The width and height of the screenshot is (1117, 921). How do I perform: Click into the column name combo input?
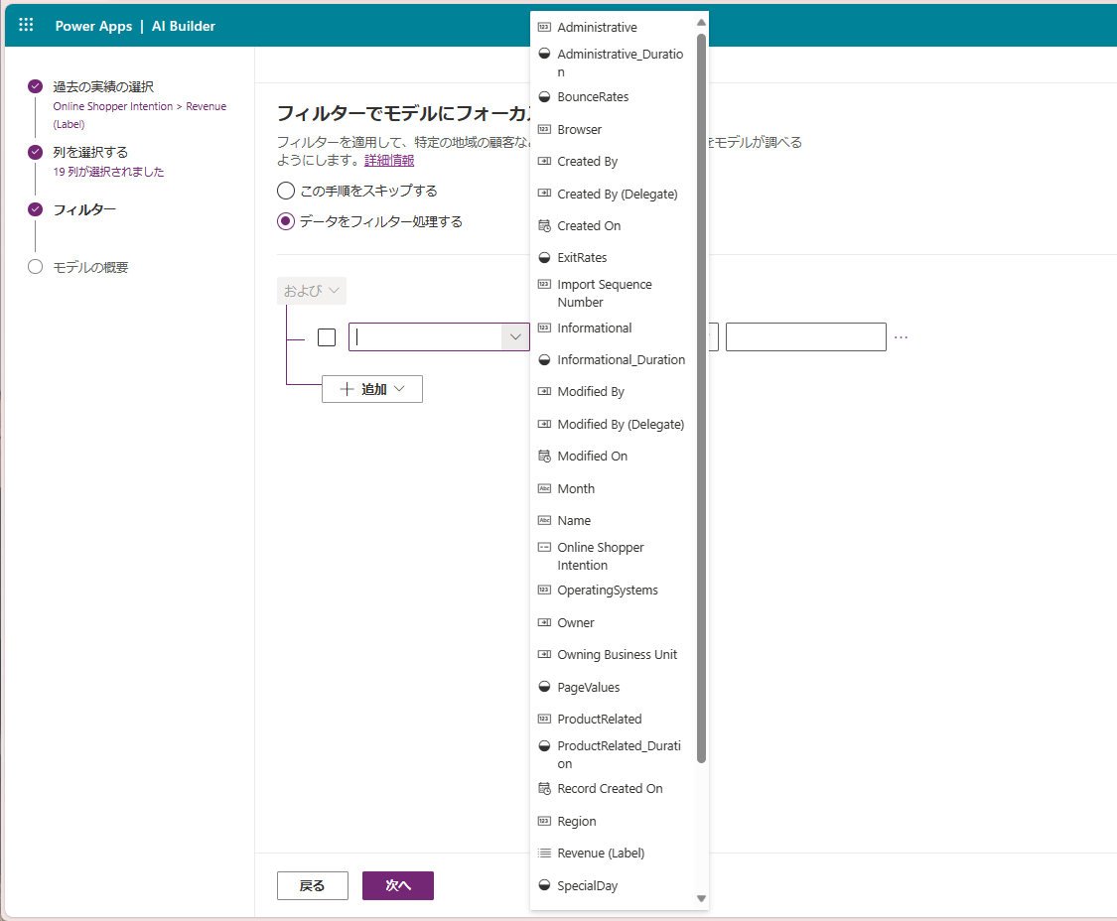pyautogui.click(x=426, y=336)
